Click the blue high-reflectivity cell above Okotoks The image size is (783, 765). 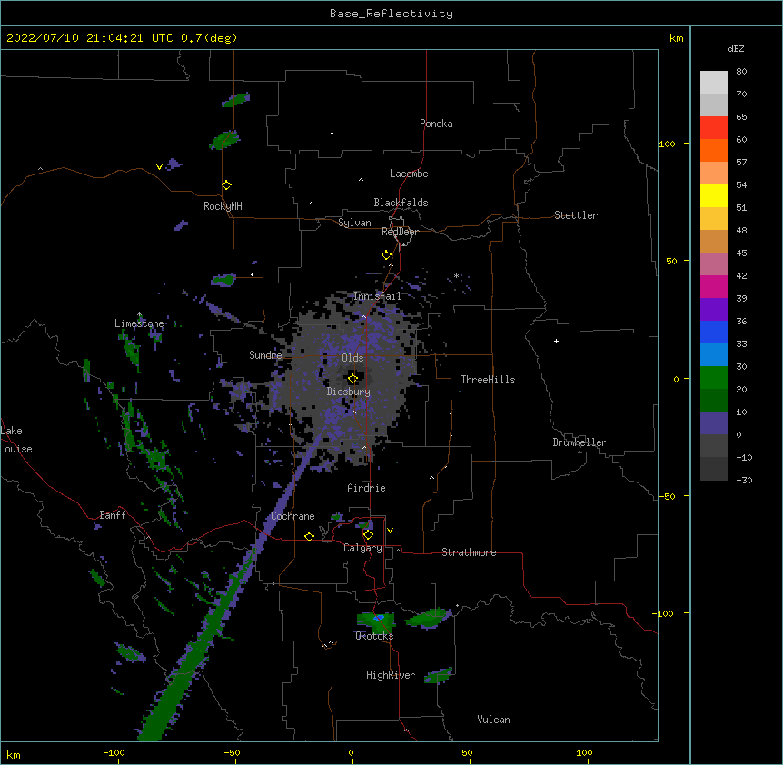click(379, 618)
